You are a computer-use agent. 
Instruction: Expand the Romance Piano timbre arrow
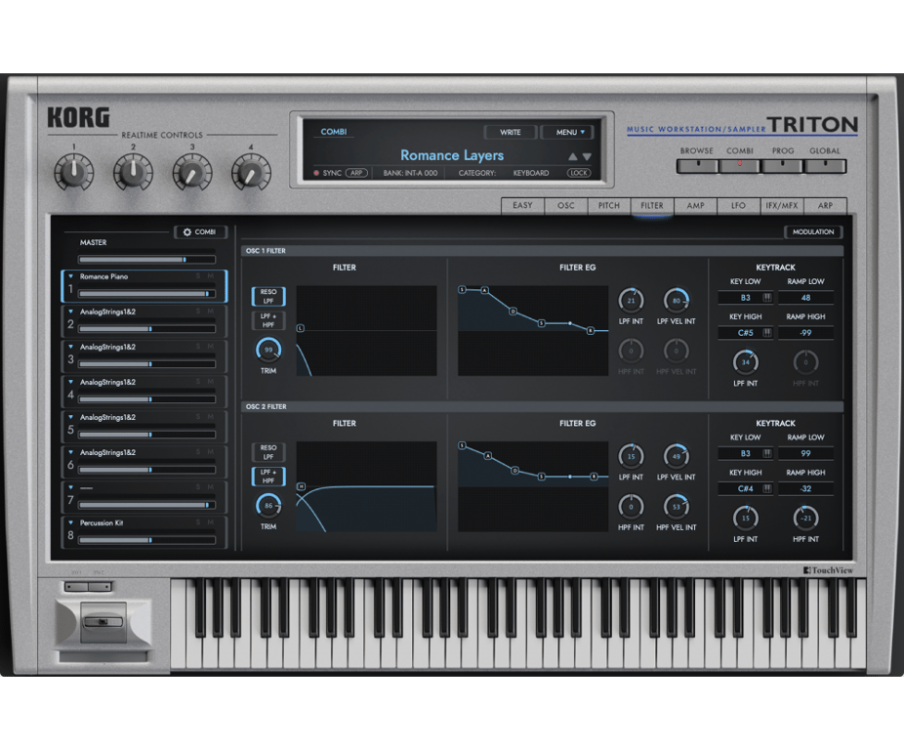[71, 276]
